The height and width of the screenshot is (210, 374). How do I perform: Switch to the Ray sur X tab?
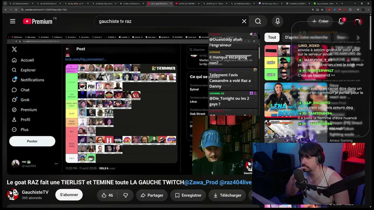click(x=76, y=3)
